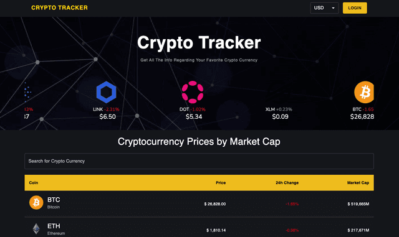
Task: Click the yellow LOGIN button
Action: (355, 8)
